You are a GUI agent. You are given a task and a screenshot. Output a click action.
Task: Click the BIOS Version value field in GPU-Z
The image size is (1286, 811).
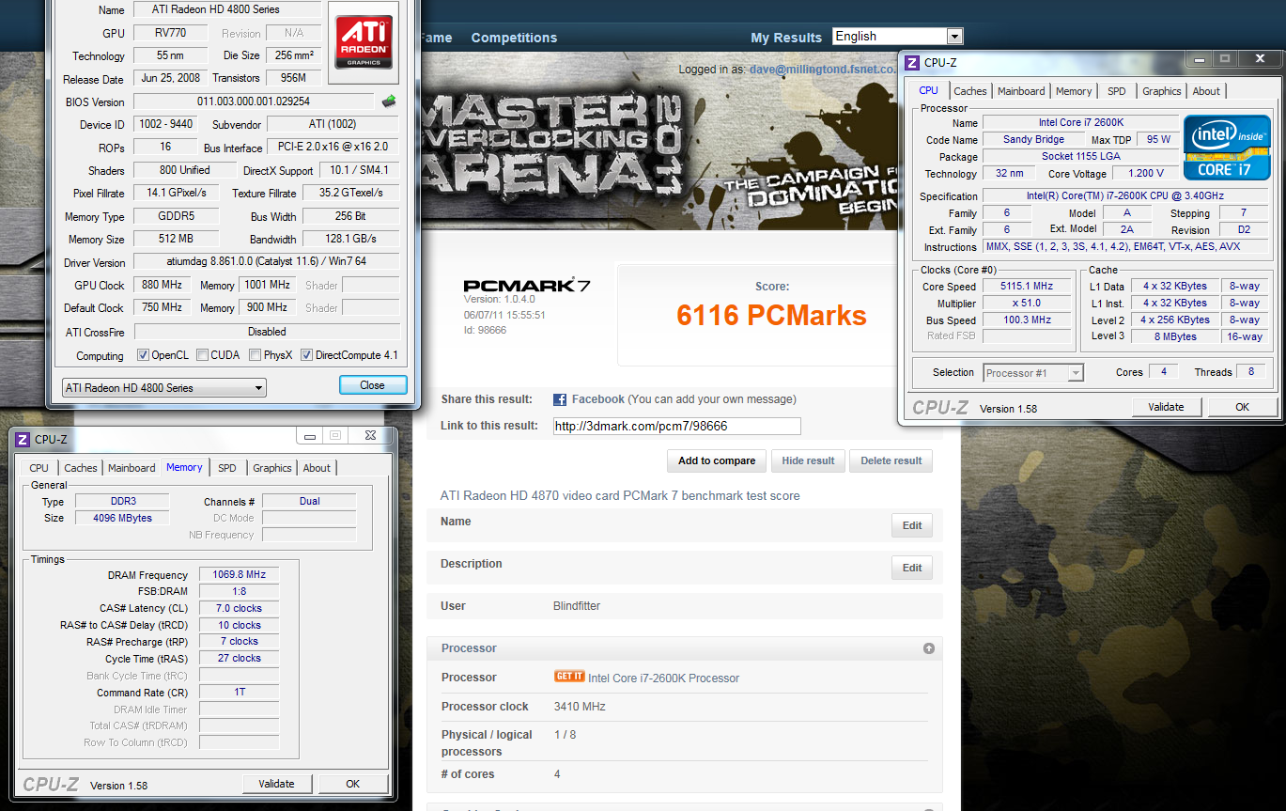254,101
